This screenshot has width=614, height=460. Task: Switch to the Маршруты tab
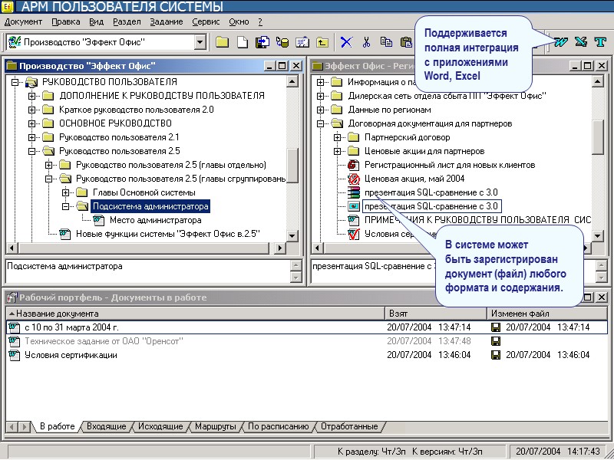click(x=216, y=426)
